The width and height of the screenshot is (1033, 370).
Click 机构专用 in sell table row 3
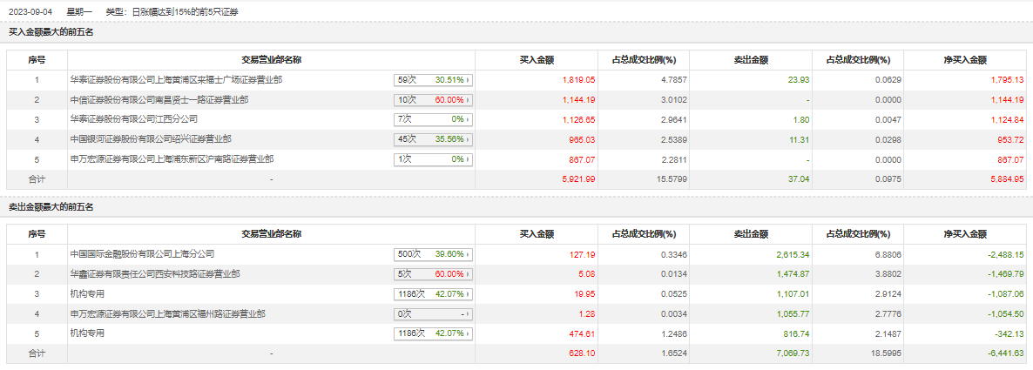87,294
